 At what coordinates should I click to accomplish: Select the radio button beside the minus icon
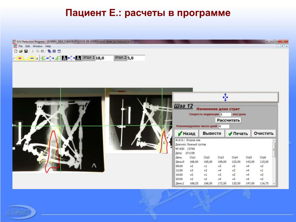(x=37, y=59)
